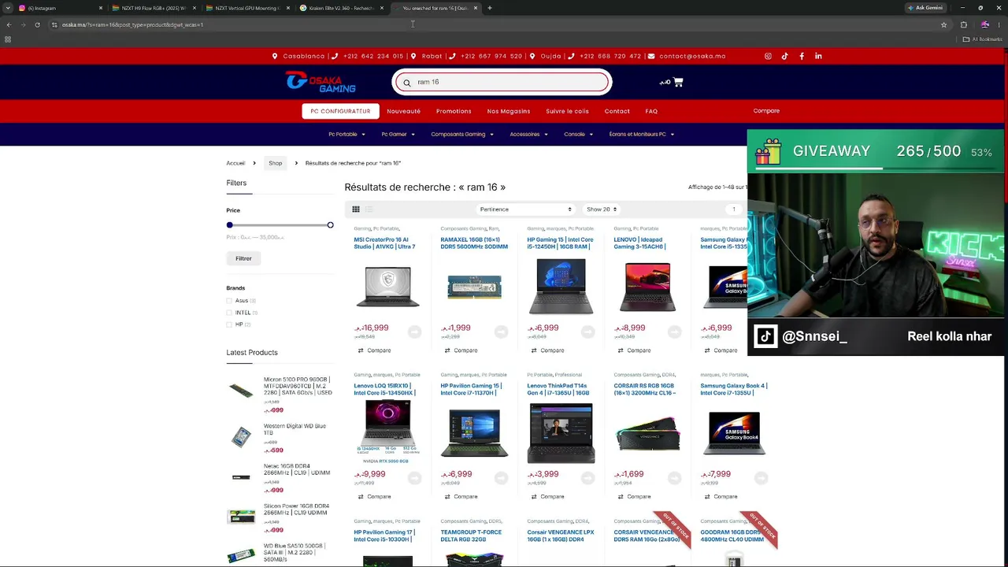Adjust the maximum price slider handle
Image resolution: width=1008 pixels, height=567 pixels.
[331, 225]
